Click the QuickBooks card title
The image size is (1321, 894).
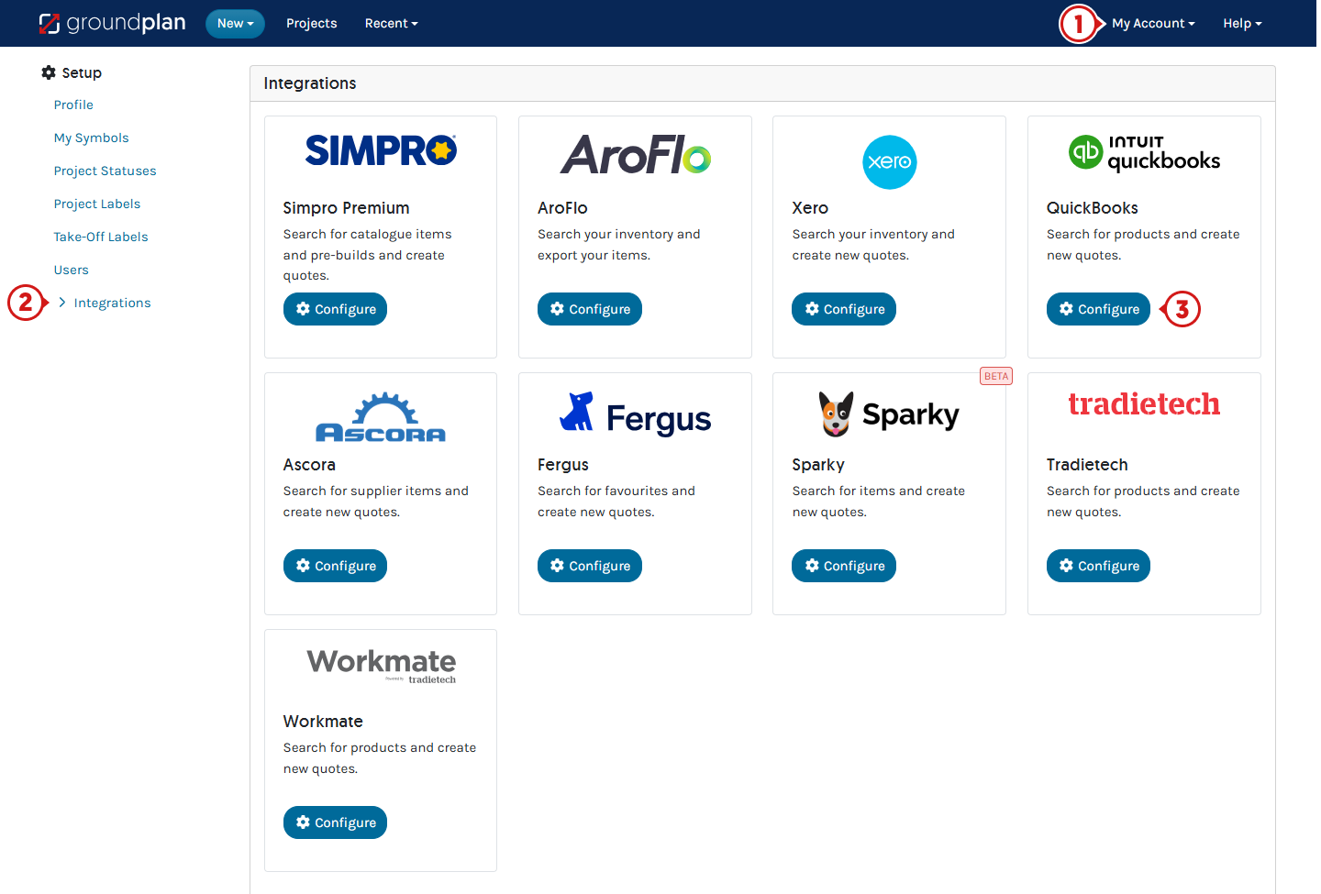pos(1092,208)
